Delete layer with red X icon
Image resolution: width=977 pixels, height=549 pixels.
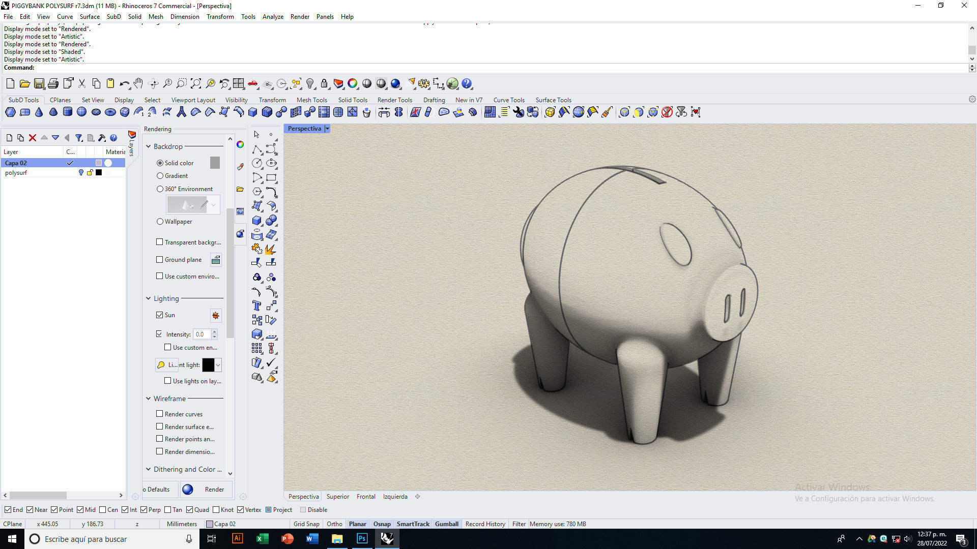33,138
